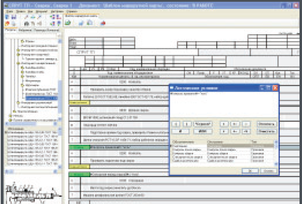
Task: Open the first menu in the menu bar
Action: [x=9, y=12]
